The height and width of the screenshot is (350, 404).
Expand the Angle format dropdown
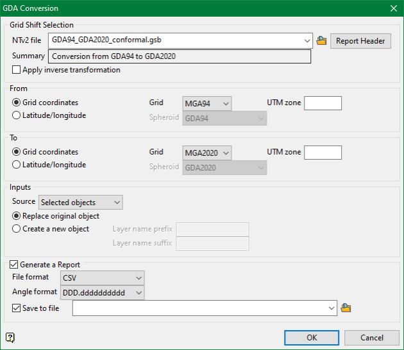point(103,293)
